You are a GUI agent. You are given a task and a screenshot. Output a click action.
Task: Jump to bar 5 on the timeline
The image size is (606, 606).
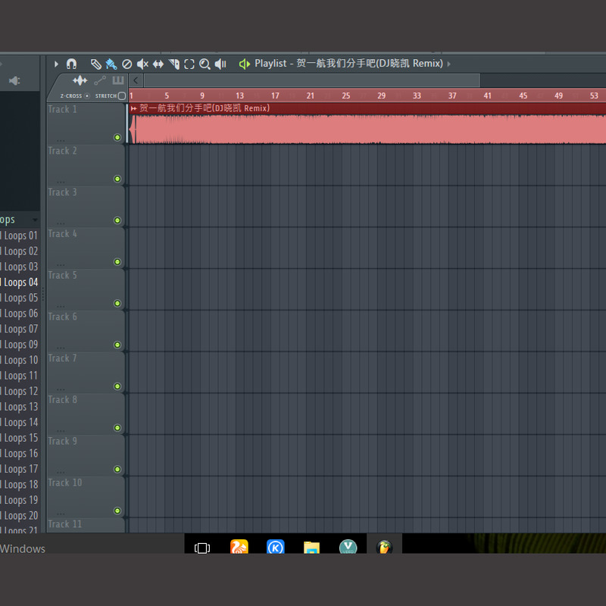(167, 95)
